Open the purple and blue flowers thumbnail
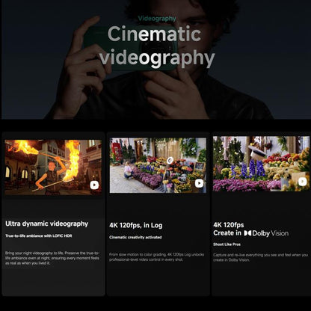 (x=262, y=164)
